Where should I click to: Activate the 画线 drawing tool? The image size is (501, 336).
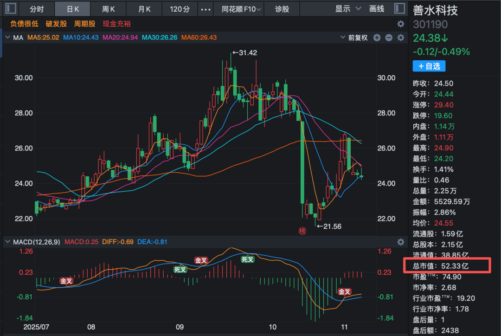point(377,9)
